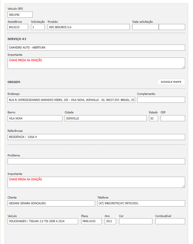Click the Produto field showing HDI SEGUROS

coord(88,27)
